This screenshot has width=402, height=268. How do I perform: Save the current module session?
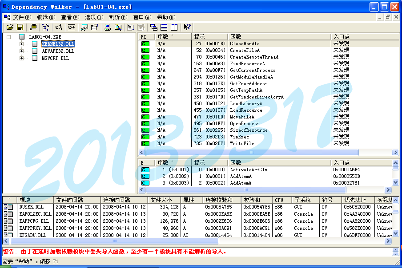pyautogui.click(x=20, y=27)
